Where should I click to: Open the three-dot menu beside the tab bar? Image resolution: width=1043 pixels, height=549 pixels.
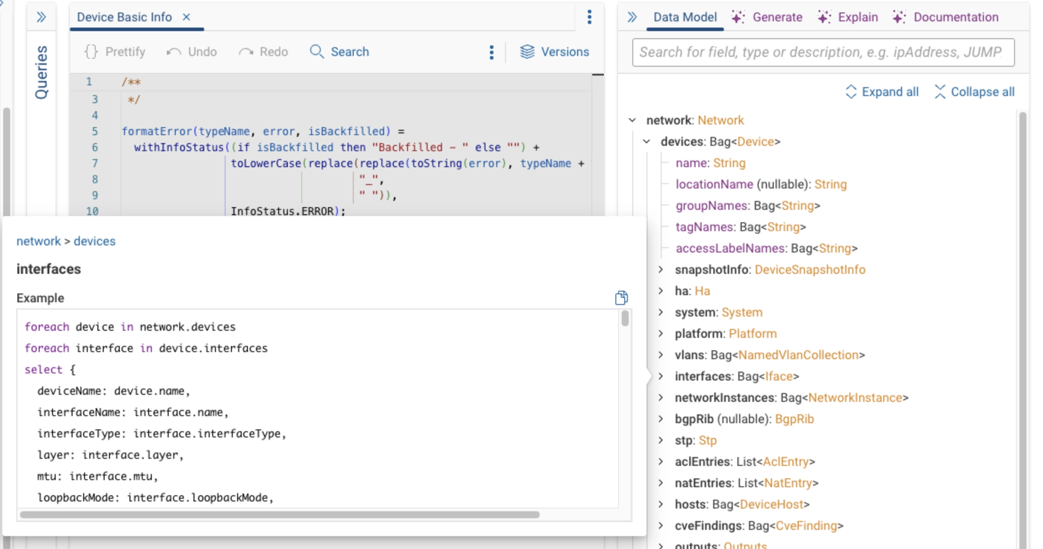pos(589,17)
